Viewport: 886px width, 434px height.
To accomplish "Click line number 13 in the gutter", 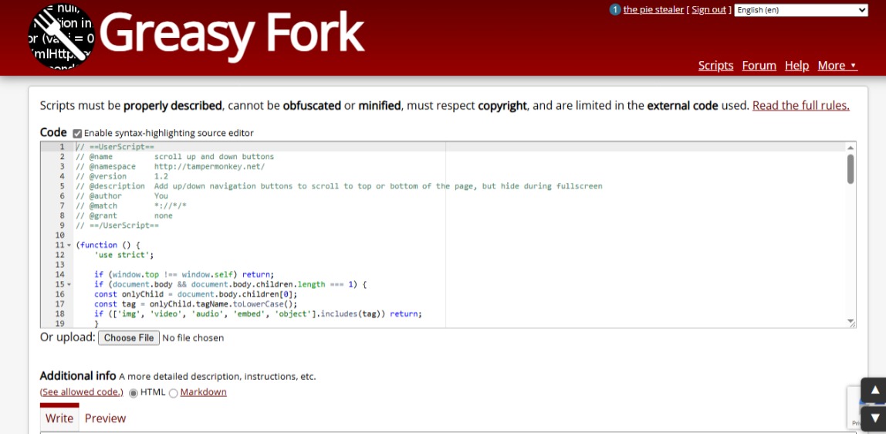I will [60, 264].
